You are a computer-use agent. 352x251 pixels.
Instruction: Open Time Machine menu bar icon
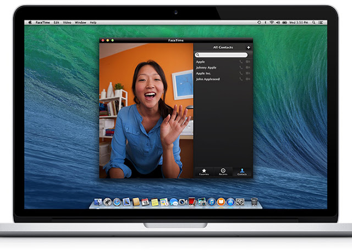click(259, 23)
